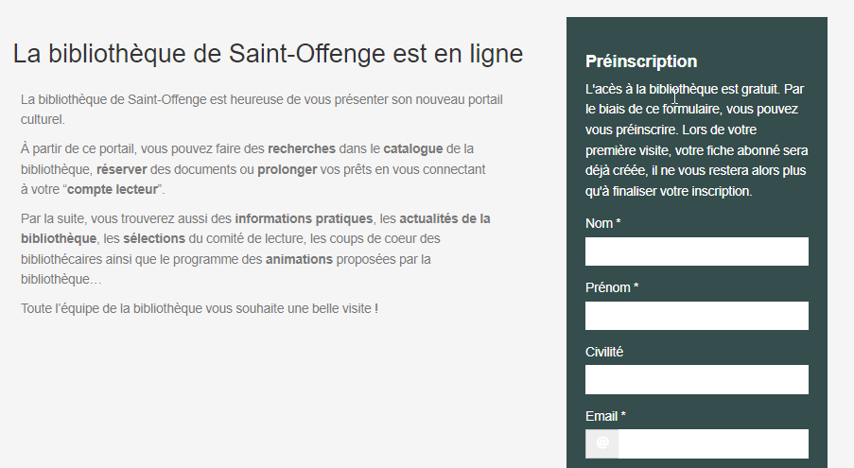Viewport: 854px width, 468px height.
Task: Click the Prénom input field
Action: pos(697,316)
